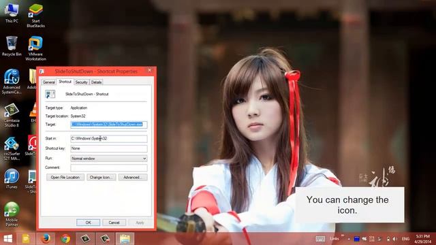436x245 pixels.
Task: Open the This PC desktop icon
Action: (12, 13)
